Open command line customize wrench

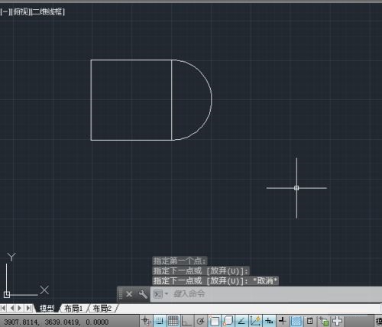[x=143, y=294]
